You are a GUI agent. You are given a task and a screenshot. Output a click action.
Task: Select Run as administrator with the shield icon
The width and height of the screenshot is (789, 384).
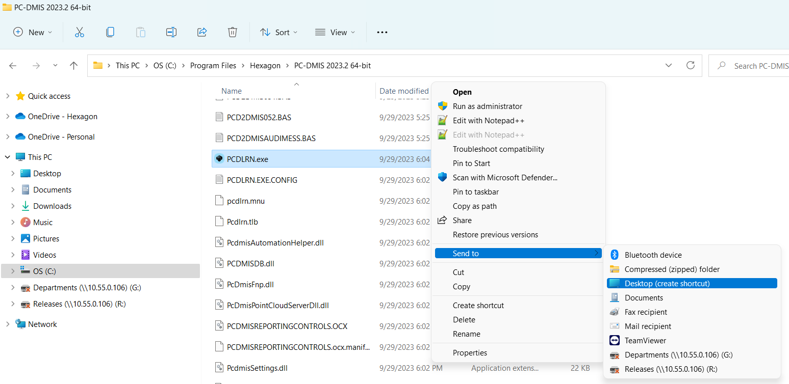(x=487, y=106)
